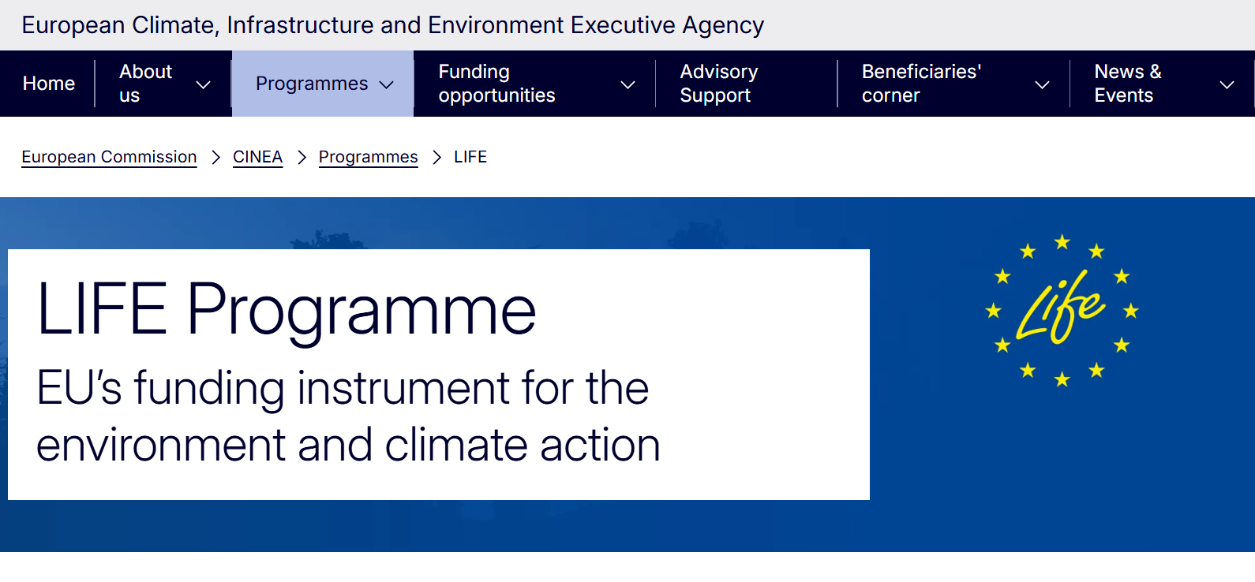Select the About us menu label

pyautogui.click(x=145, y=84)
